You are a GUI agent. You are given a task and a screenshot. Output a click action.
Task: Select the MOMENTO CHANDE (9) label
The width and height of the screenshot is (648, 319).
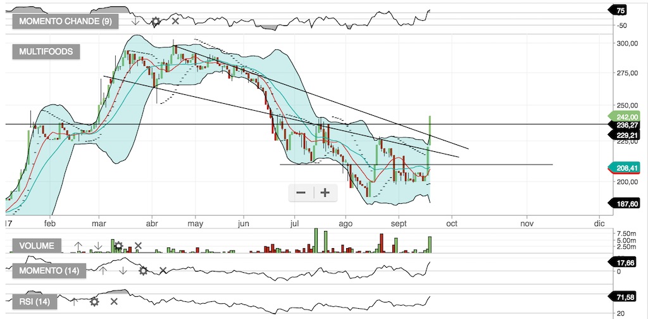point(65,22)
